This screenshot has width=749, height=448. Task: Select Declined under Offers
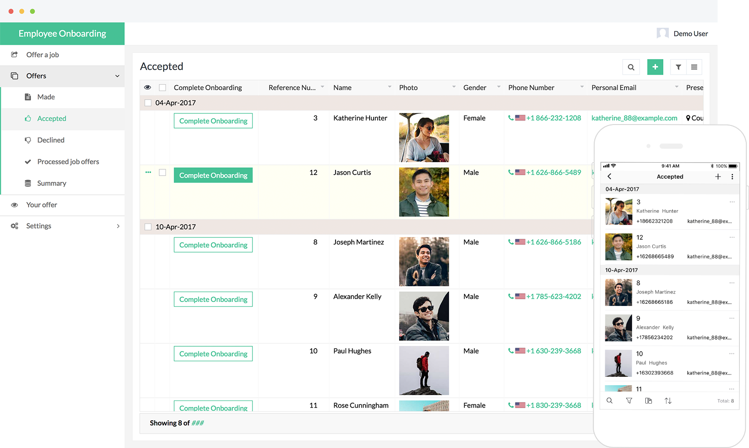[x=63, y=140]
